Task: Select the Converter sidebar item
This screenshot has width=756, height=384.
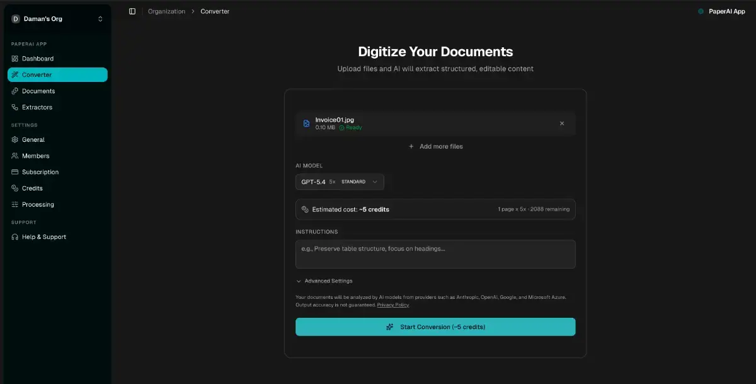Action: [x=57, y=74]
